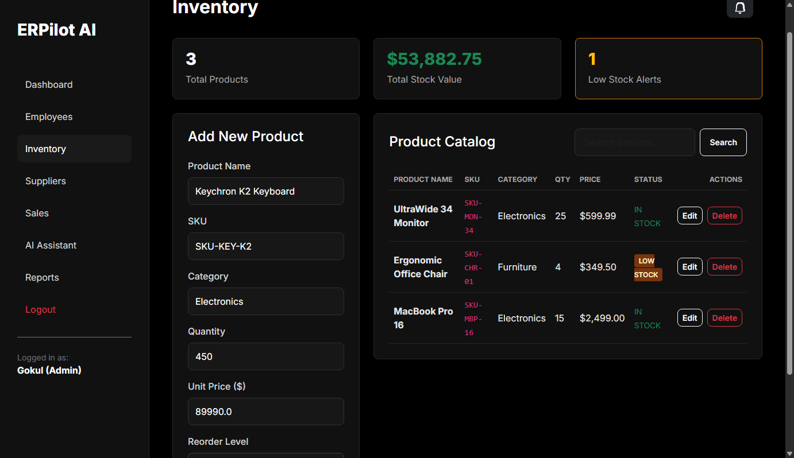Open Suppliers section in sidebar
The width and height of the screenshot is (794, 458).
pyautogui.click(x=74, y=181)
